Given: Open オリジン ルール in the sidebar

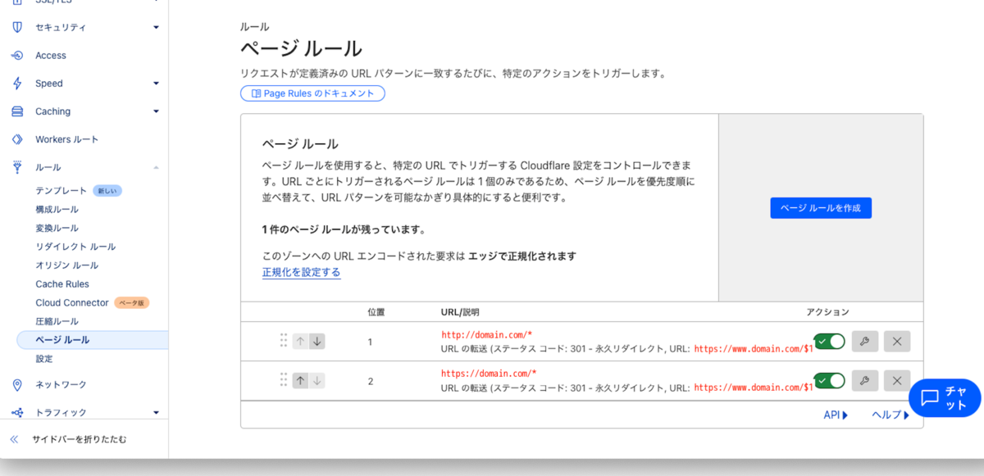Looking at the screenshot, I should [67, 265].
